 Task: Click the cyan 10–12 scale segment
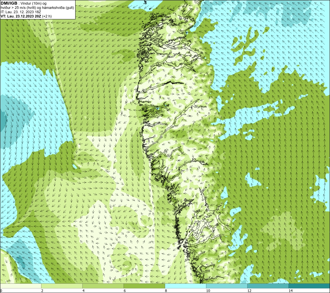click(x=227, y=286)
